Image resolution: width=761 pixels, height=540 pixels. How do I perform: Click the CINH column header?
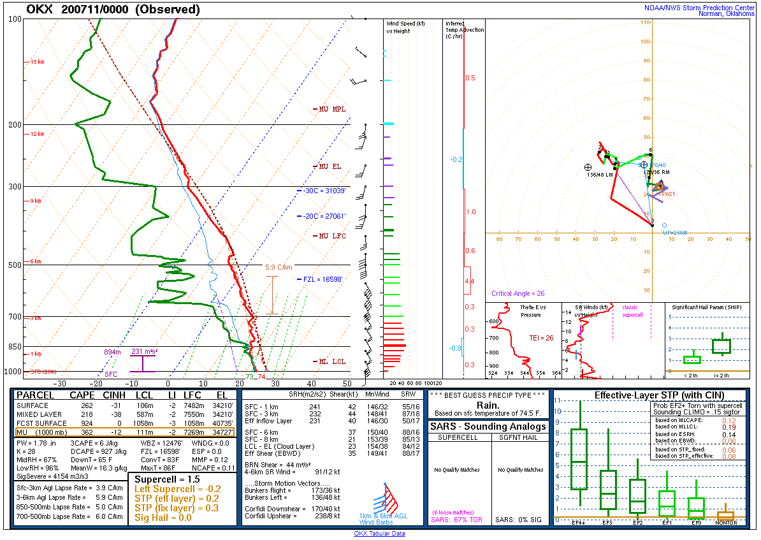pyautogui.click(x=114, y=395)
